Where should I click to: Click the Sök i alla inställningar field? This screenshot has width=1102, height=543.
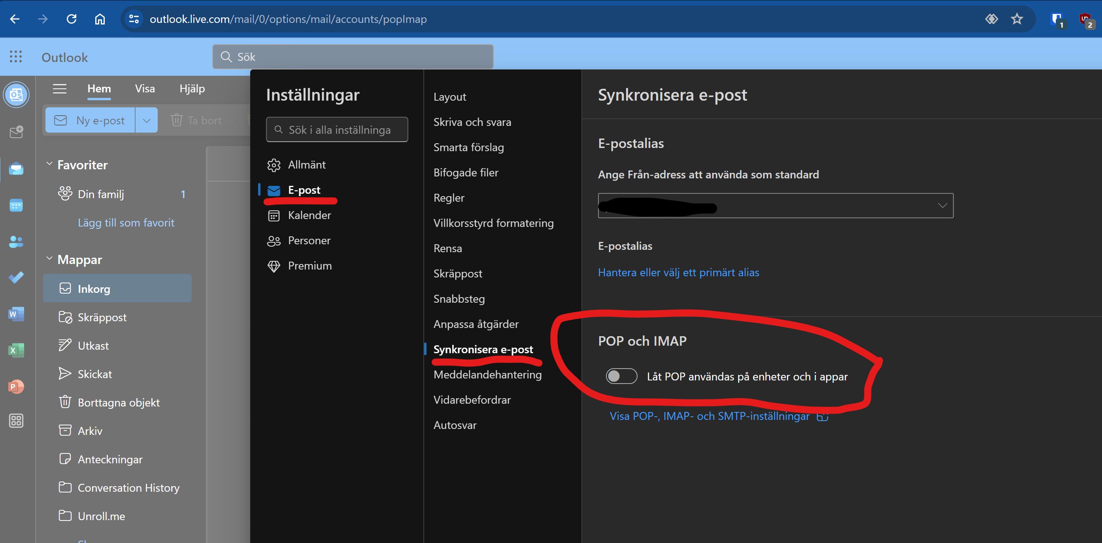337,129
